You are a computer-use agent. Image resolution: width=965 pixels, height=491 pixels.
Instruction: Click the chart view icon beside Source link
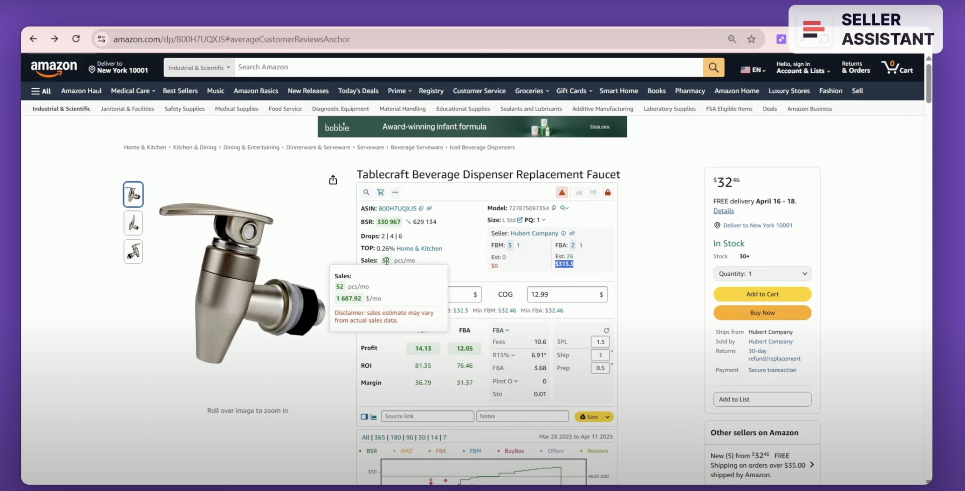(373, 416)
